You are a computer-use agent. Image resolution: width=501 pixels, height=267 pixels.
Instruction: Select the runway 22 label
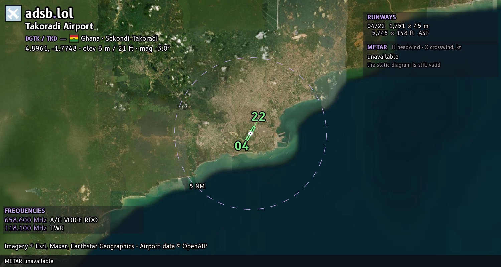[x=258, y=117]
